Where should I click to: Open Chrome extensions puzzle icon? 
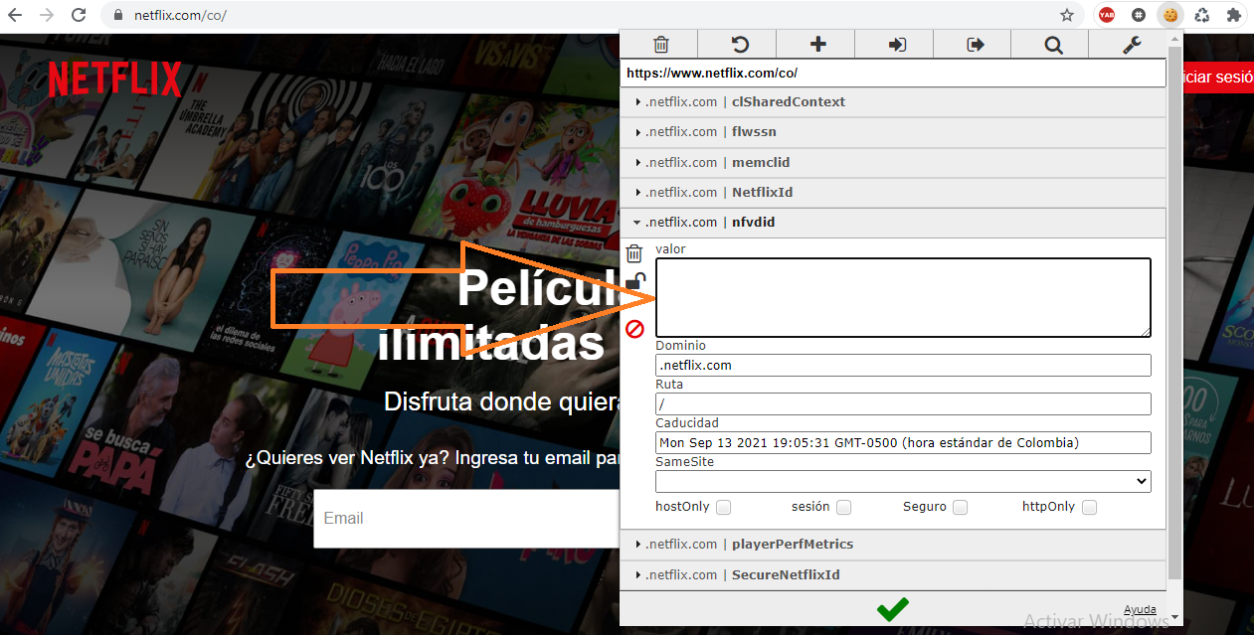click(x=1234, y=15)
